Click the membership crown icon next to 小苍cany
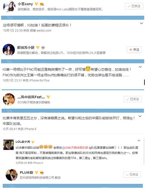This screenshot has width=145, height=190. (42, 4)
